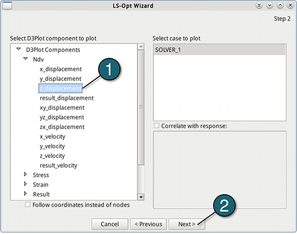
Task: Select SOLVER_1 case to plot
Action: click(220, 50)
